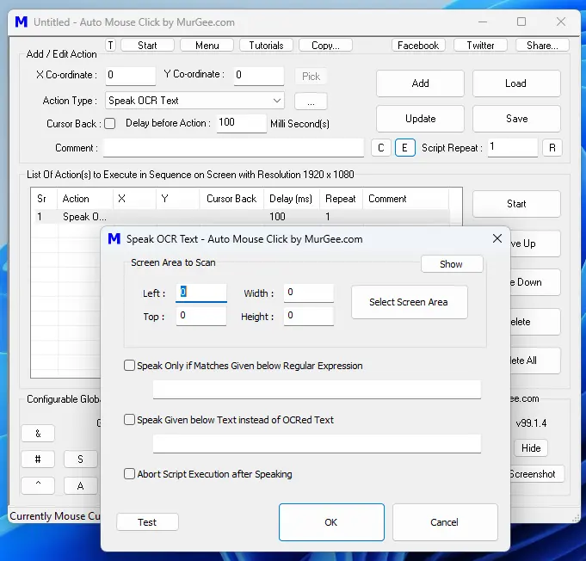Click the M icon in Speak OCR Text dialog title
Screen dimensions: 586x561
[x=114, y=239]
